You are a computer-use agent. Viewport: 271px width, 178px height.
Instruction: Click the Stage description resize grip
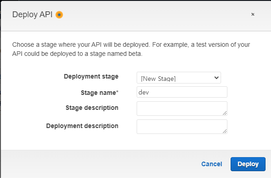coord(225,113)
